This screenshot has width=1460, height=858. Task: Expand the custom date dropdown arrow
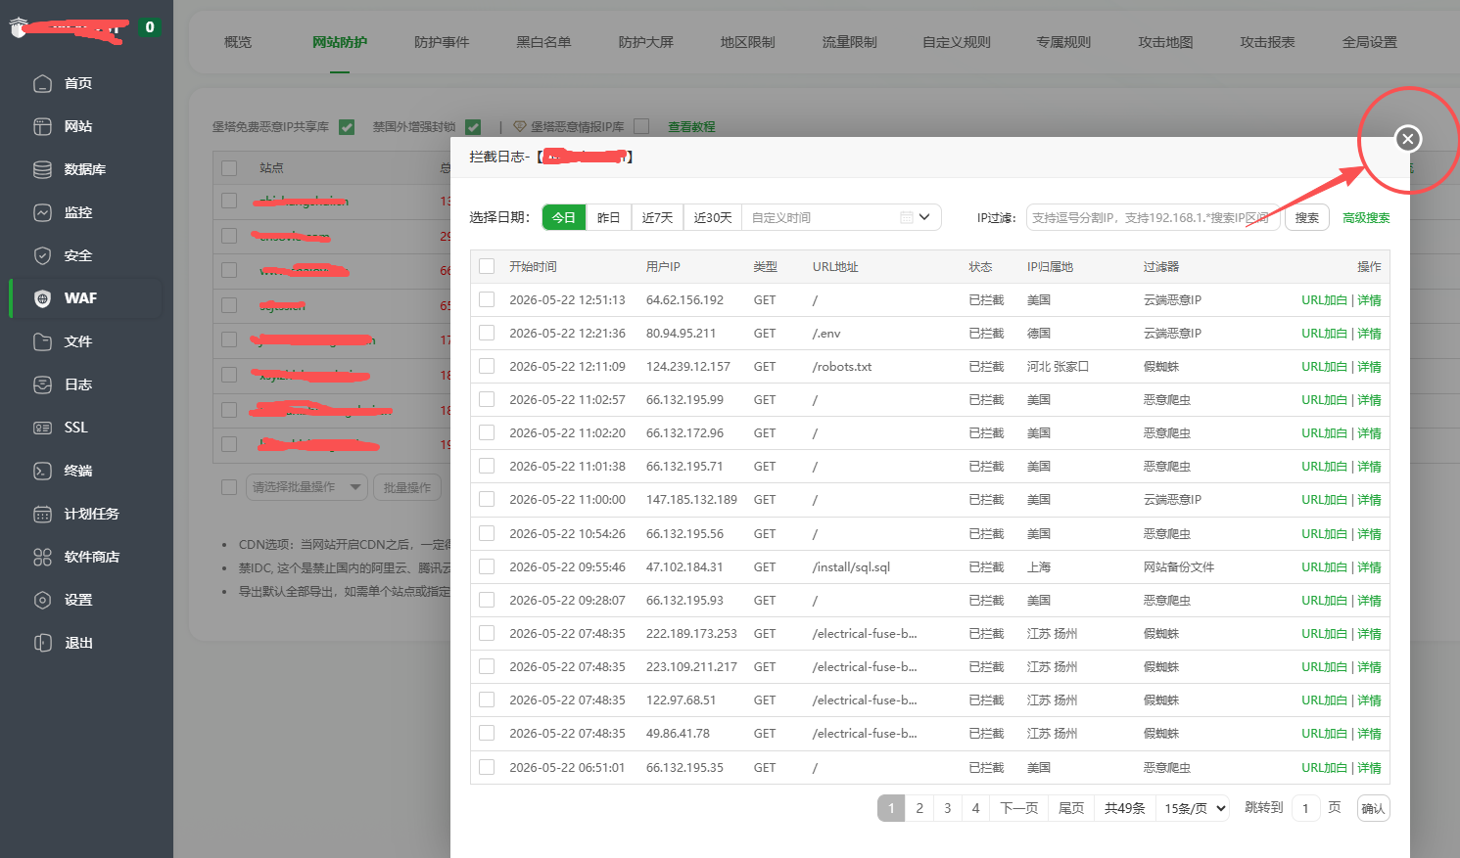pyautogui.click(x=924, y=217)
